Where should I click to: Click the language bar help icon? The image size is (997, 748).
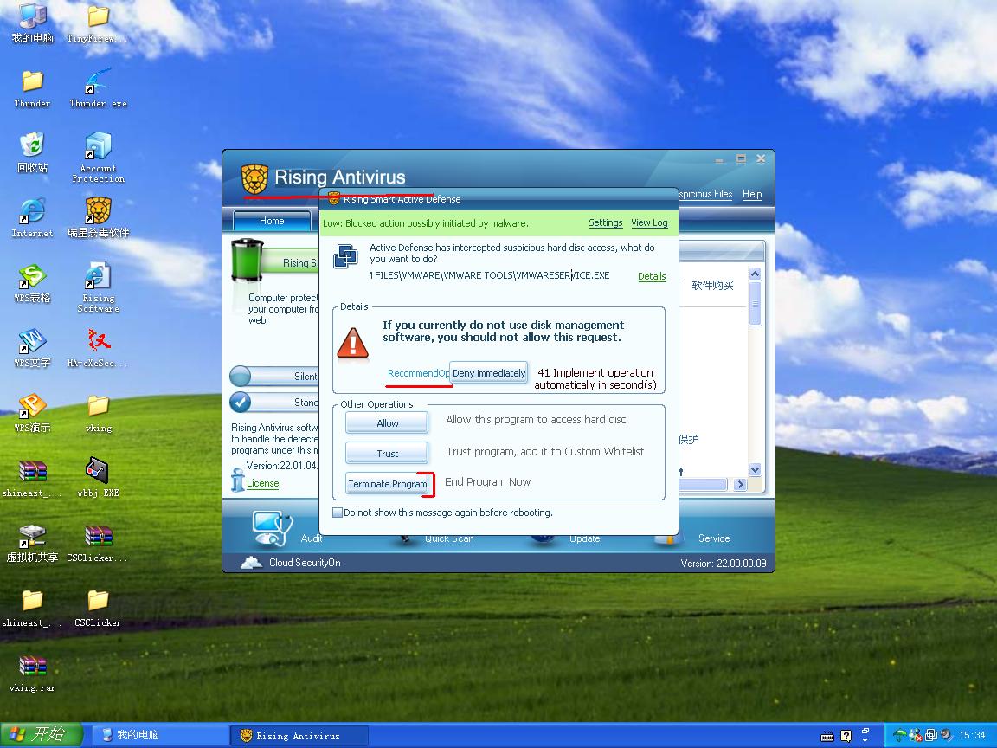(846, 736)
